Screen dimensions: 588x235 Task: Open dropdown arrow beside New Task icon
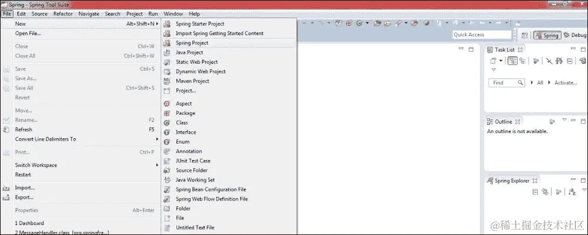point(500,61)
